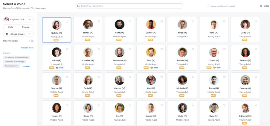Favorite Natalie voice with heart icon
The width and height of the screenshot is (270, 126).
(x=67, y=22)
